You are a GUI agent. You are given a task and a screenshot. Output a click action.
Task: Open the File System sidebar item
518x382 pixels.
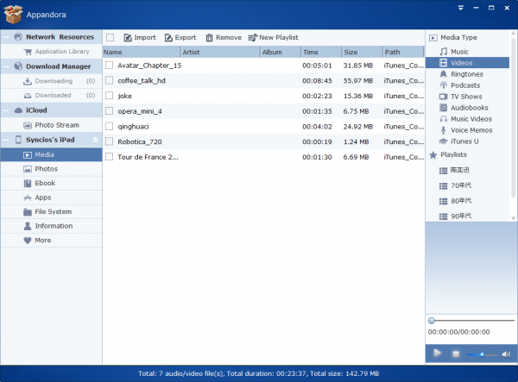point(53,212)
